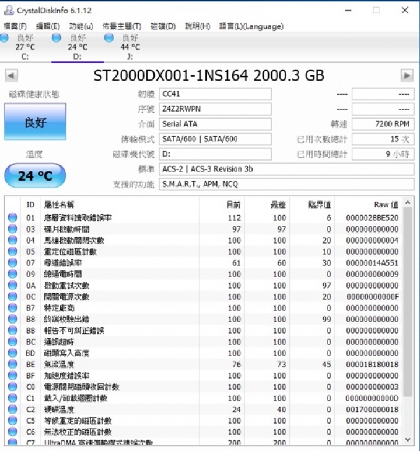Open the 編輯(E) menu
This screenshot has height=451, width=420.
pyautogui.click(x=48, y=26)
